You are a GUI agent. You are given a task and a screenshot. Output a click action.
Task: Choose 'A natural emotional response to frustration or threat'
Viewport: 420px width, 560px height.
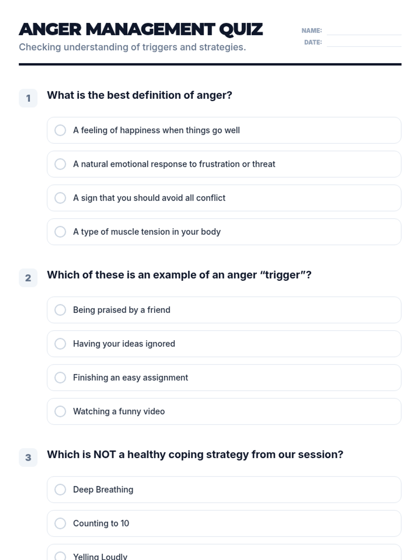[x=224, y=164]
